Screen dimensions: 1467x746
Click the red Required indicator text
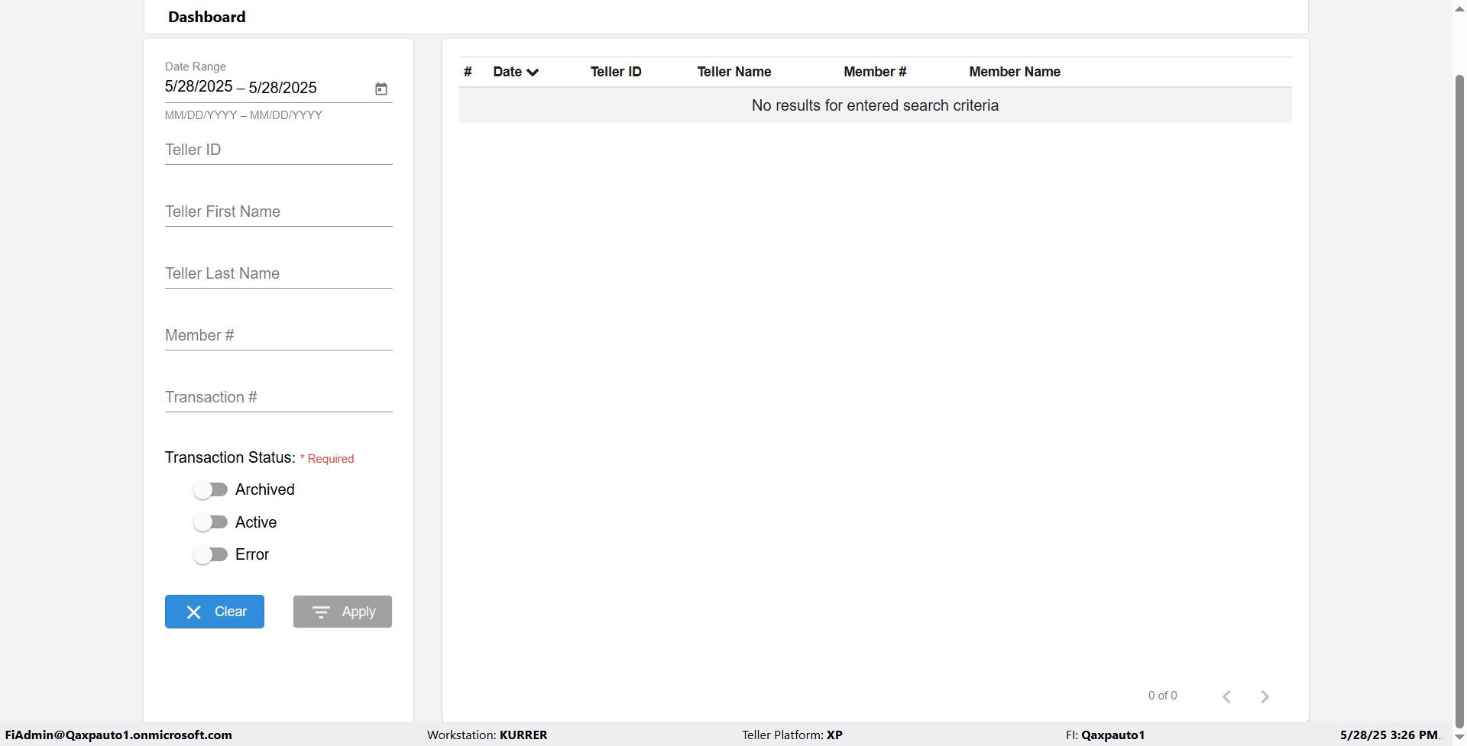327,458
